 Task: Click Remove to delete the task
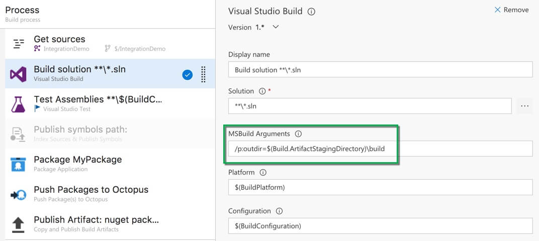[x=511, y=10]
